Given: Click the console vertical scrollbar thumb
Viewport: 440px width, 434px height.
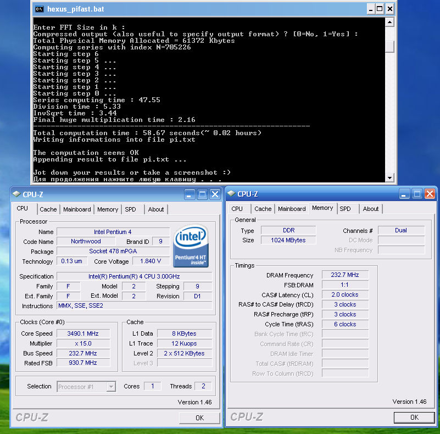Looking at the screenshot, I should pos(389,47).
